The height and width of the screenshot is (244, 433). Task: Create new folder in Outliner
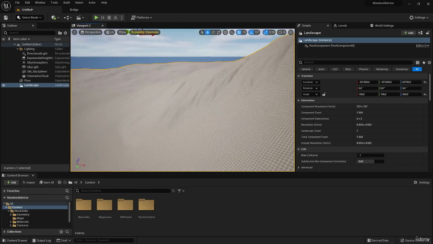pyautogui.click(x=60, y=33)
